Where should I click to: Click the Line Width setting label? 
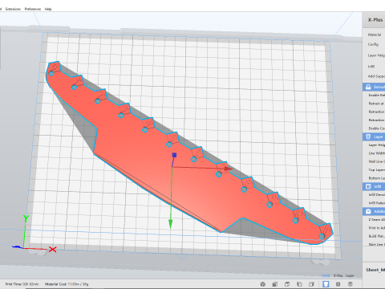(377, 153)
